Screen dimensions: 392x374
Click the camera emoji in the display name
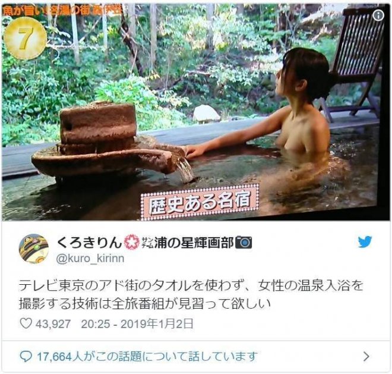(244, 243)
